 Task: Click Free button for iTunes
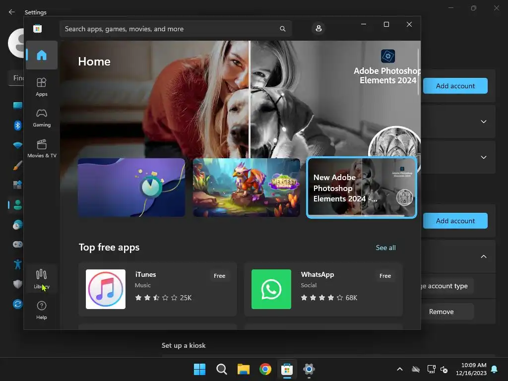219,276
